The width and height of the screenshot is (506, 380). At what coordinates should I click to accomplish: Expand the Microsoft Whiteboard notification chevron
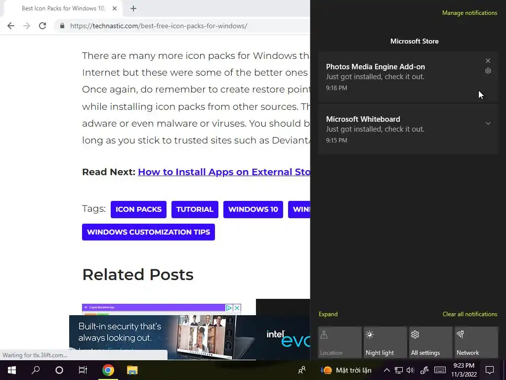(488, 123)
